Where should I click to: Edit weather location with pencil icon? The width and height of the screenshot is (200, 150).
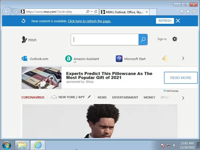coord(89,97)
